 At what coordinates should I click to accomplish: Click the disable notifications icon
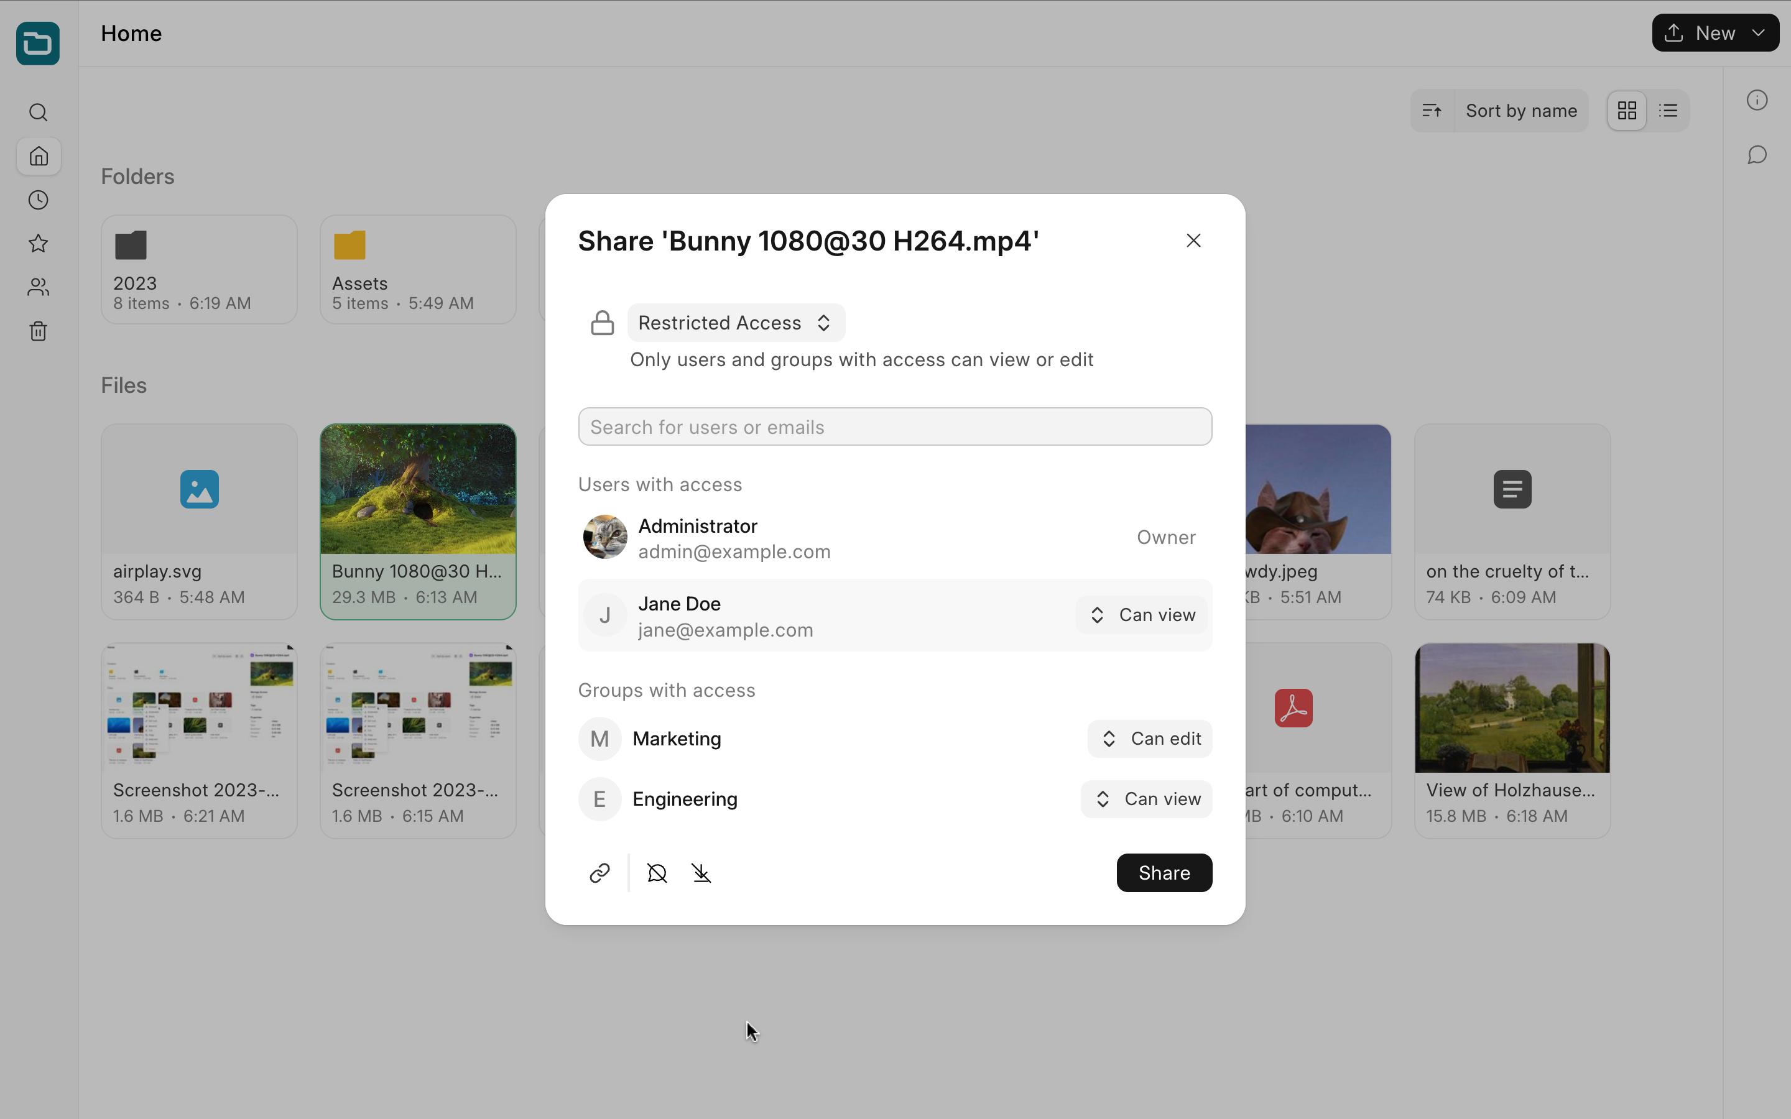(x=656, y=873)
